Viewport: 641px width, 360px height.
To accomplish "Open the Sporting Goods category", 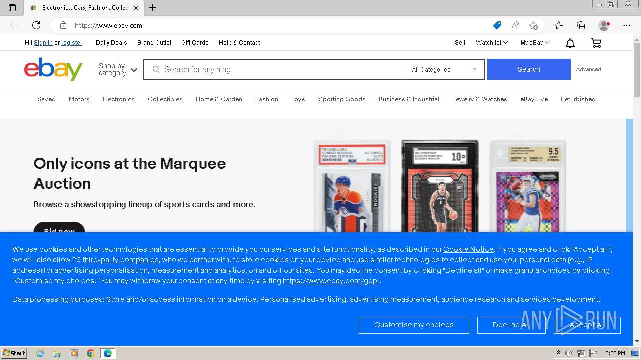I will [x=342, y=99].
